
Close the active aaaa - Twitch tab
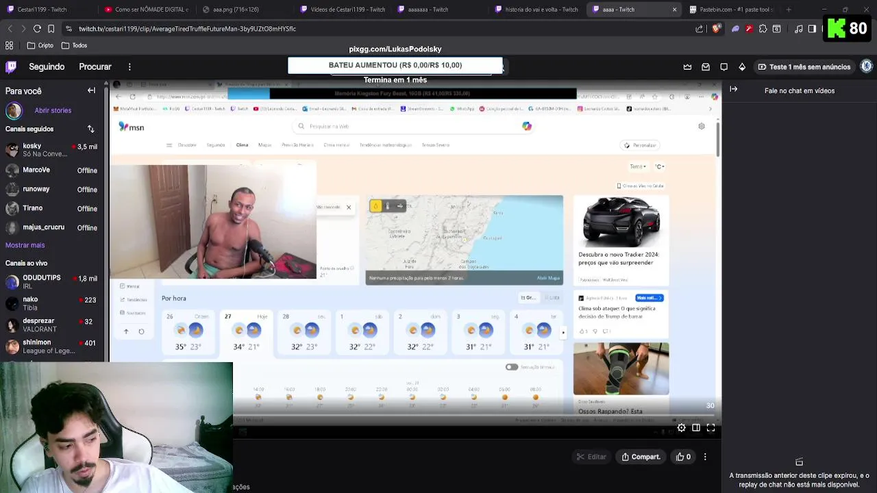point(674,10)
